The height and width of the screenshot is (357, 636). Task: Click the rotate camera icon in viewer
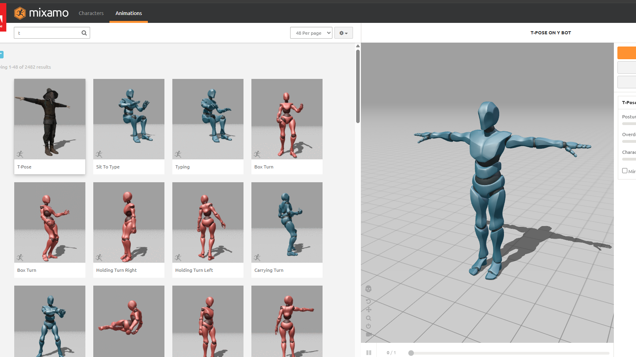pyautogui.click(x=368, y=301)
